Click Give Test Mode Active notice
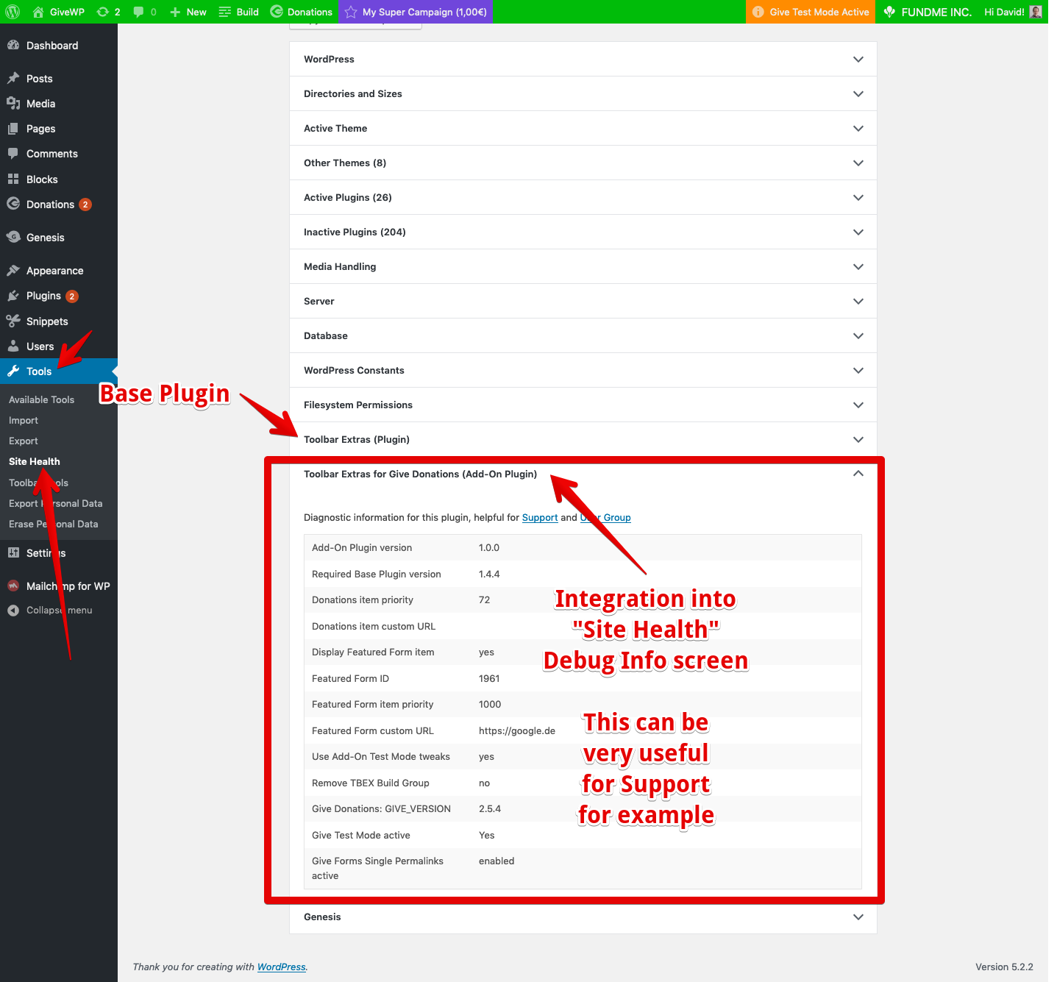The height and width of the screenshot is (982, 1057). coord(811,12)
